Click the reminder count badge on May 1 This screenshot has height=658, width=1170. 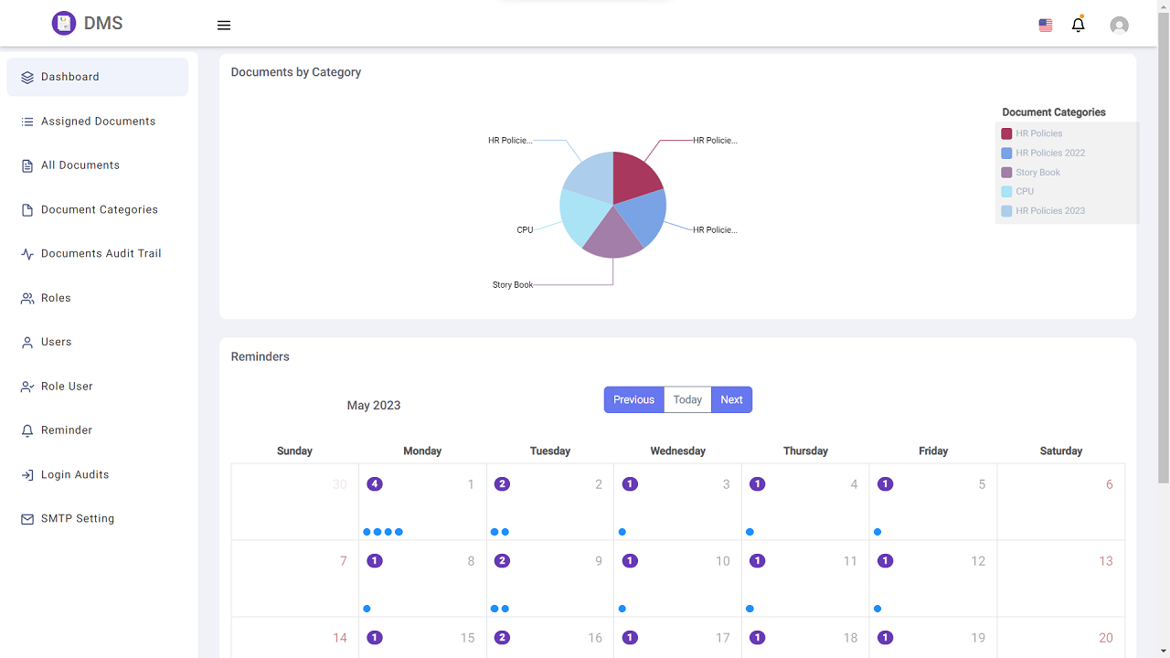click(374, 484)
